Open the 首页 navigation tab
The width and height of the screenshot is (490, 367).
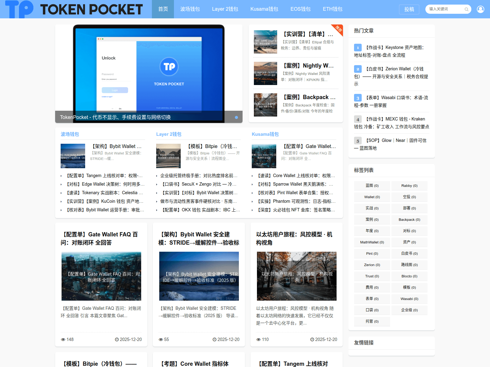point(163,9)
